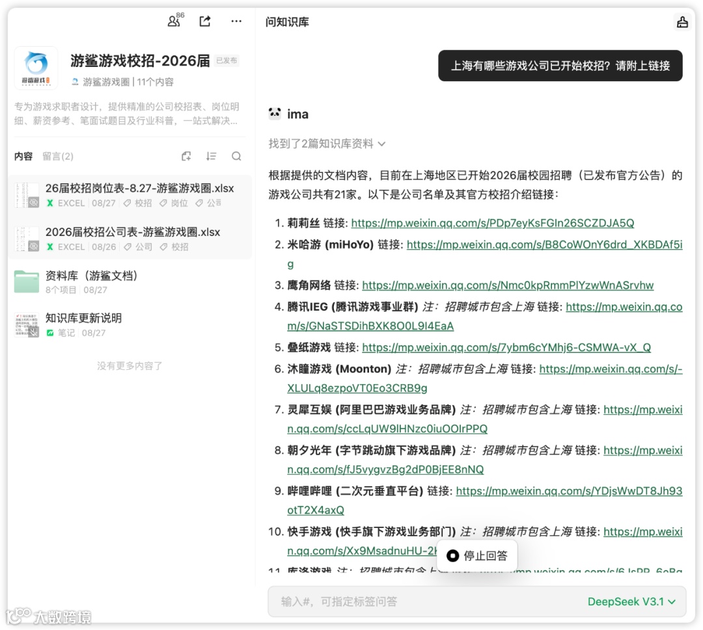Open the 鹰角网络 recruitment link
Viewport: 703px width, 630px height.
click(x=508, y=285)
